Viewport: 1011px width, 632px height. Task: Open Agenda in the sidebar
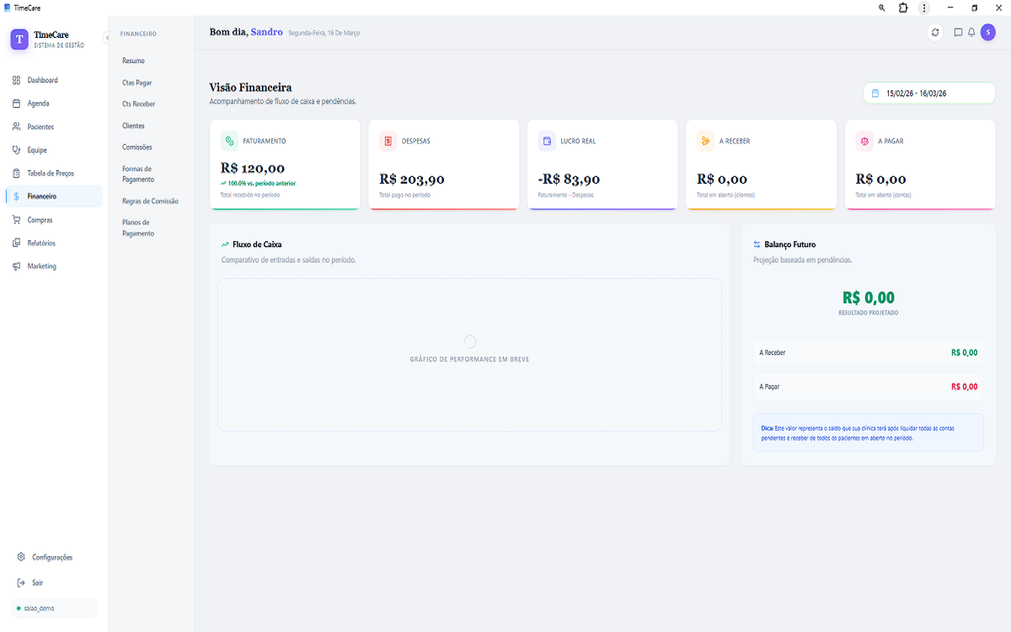click(38, 104)
